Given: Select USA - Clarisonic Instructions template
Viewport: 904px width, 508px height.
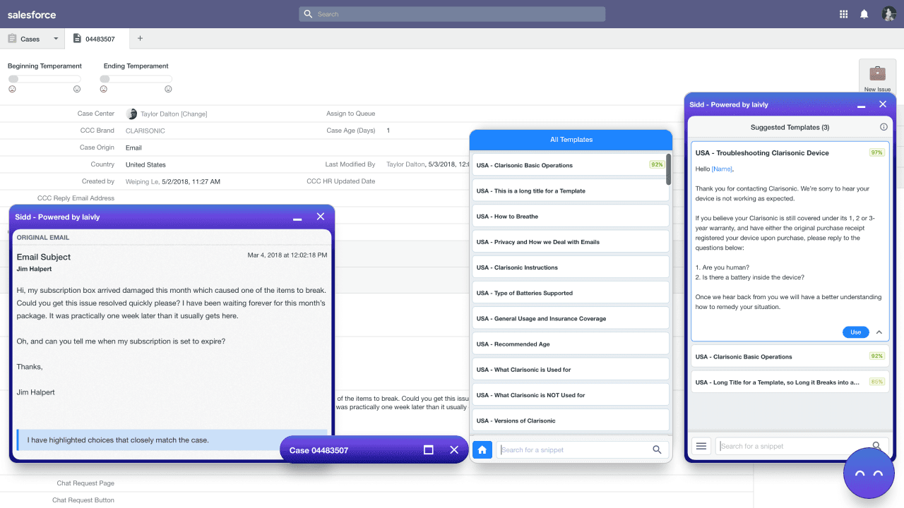Looking at the screenshot, I should pos(570,267).
